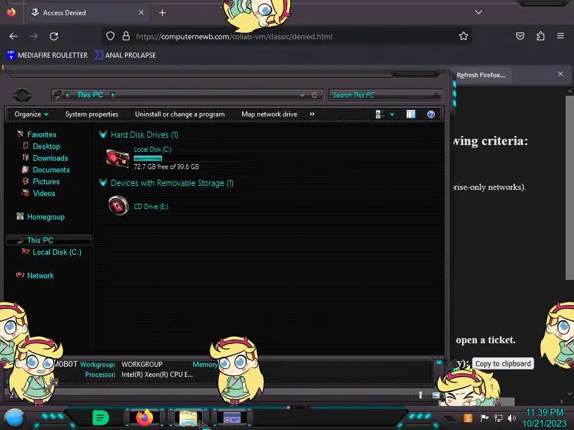Open a new Firefox tab

coord(162,13)
